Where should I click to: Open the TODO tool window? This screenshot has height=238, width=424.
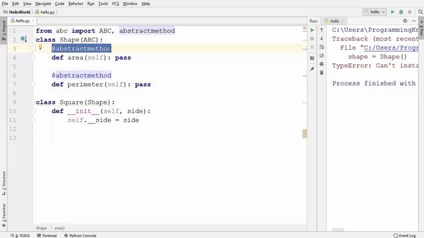tap(21, 235)
